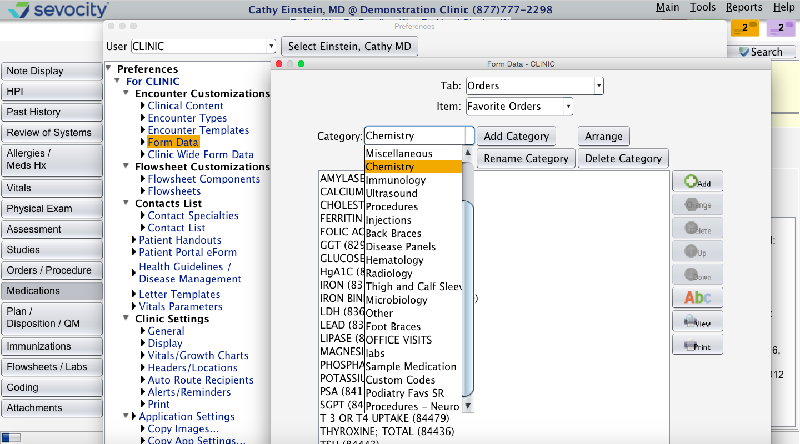Select the Clinic Wide Form Data tree item
Screen dimensions: 800x444
coord(201,155)
